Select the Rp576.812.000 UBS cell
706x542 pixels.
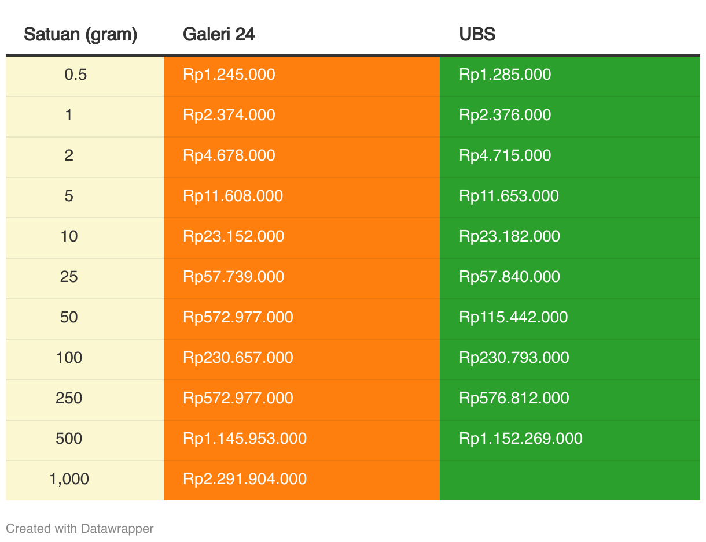(514, 398)
